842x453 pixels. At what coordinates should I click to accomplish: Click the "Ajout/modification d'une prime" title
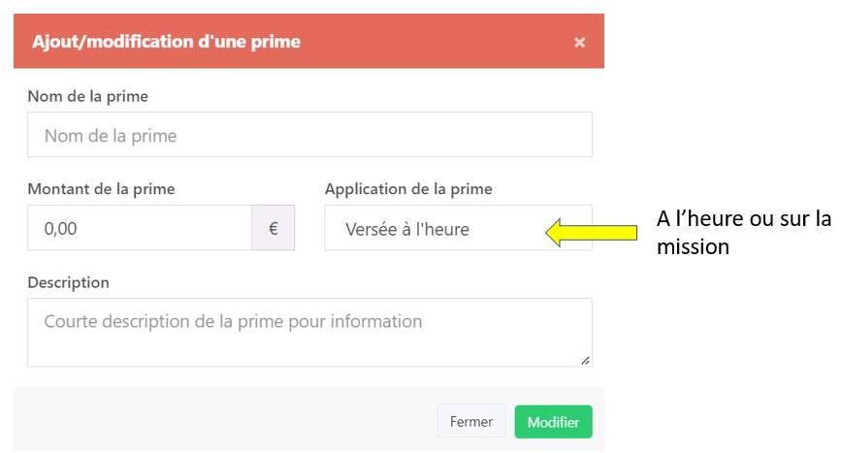(166, 42)
